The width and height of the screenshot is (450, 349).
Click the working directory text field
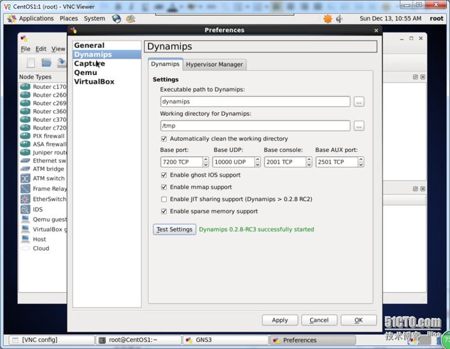[x=255, y=126]
